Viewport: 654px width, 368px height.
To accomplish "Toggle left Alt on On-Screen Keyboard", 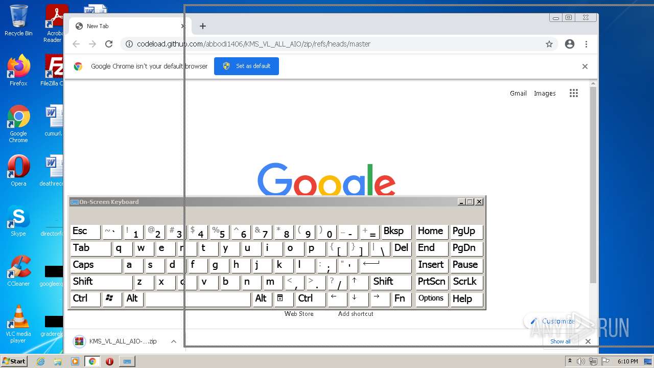I will [x=134, y=300].
